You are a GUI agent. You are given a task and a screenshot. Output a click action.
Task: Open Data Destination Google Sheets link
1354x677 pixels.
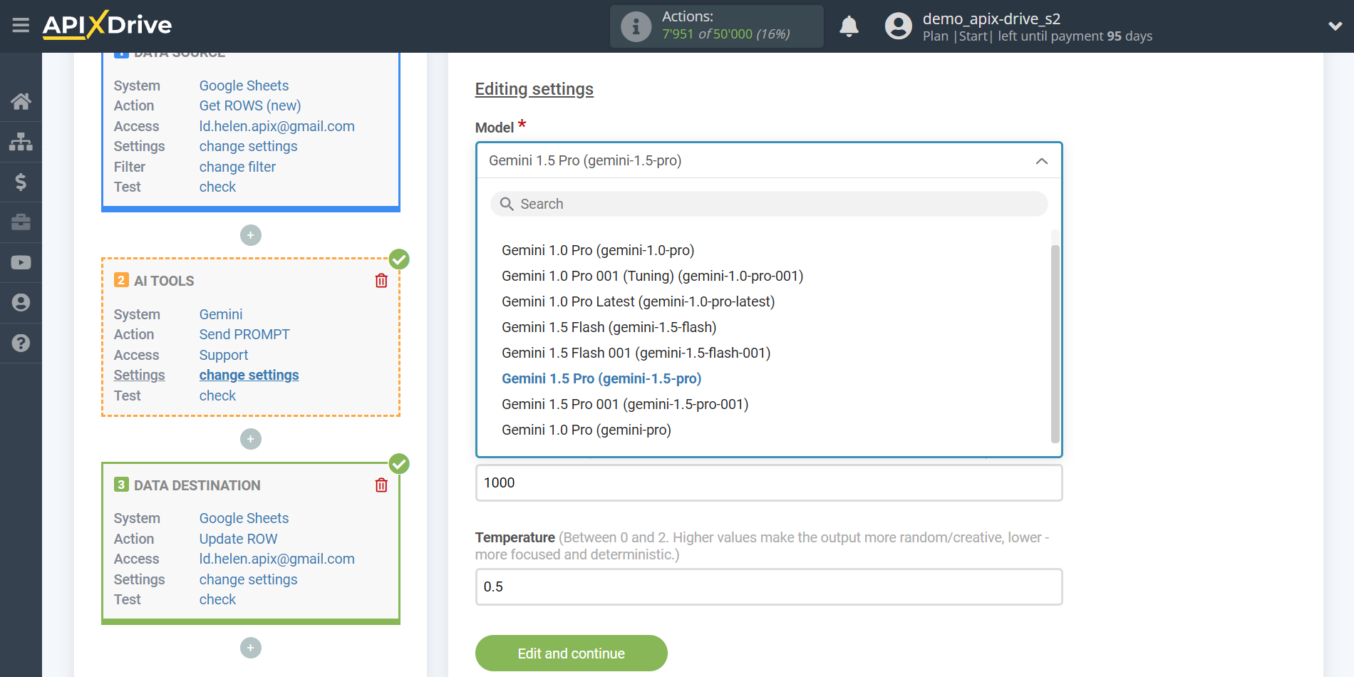coord(244,518)
